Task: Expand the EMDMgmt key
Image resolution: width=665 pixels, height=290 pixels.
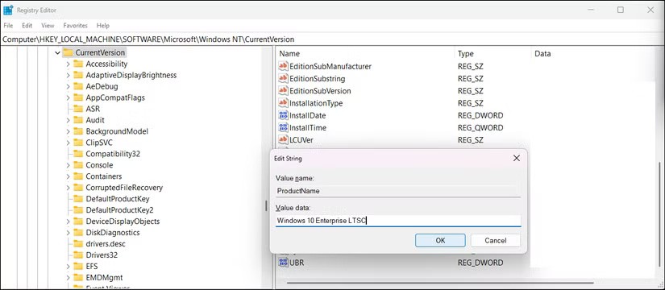Action: 68,277
